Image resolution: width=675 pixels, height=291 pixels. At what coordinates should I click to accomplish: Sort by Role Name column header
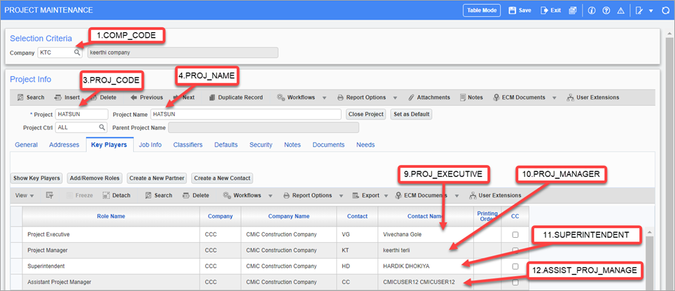(111, 216)
